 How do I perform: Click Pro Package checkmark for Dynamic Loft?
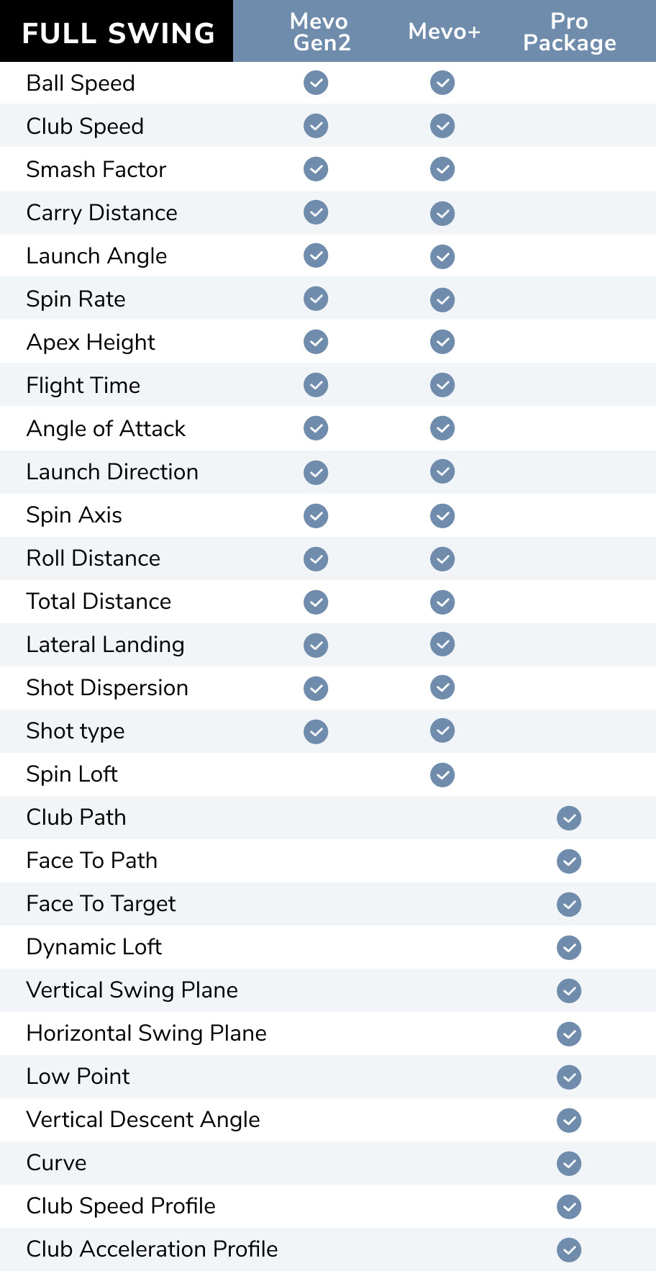coord(569,948)
